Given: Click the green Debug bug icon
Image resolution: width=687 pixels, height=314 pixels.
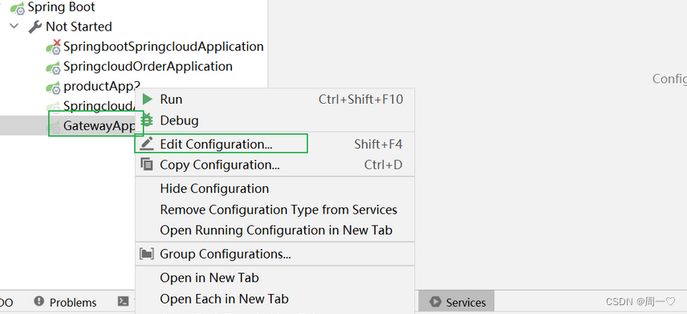Looking at the screenshot, I should (x=148, y=120).
